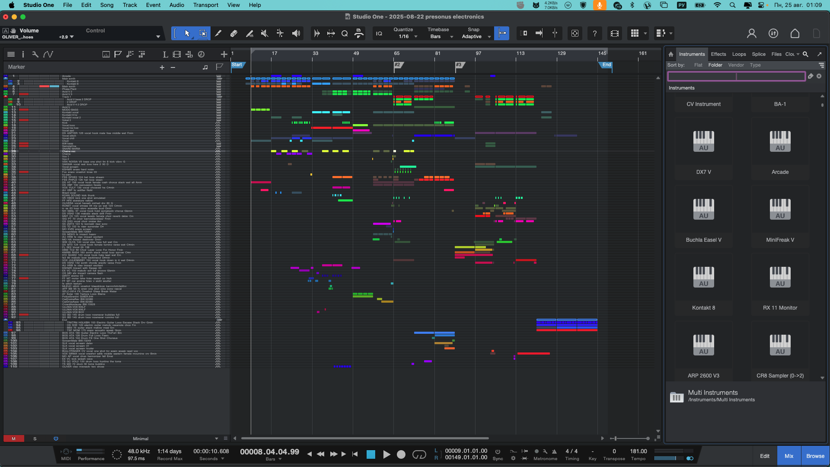
Task: Click the Quantize Q button
Action: (345, 33)
